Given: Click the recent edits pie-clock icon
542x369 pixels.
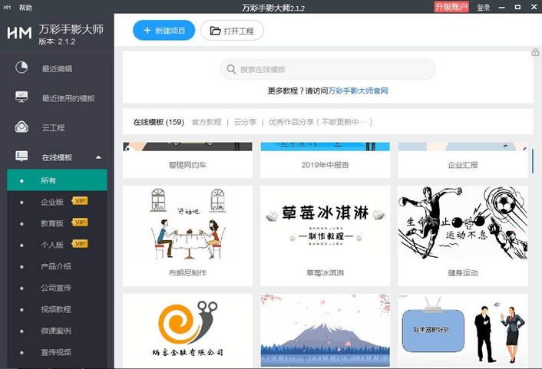Looking at the screenshot, I should coord(21,68).
